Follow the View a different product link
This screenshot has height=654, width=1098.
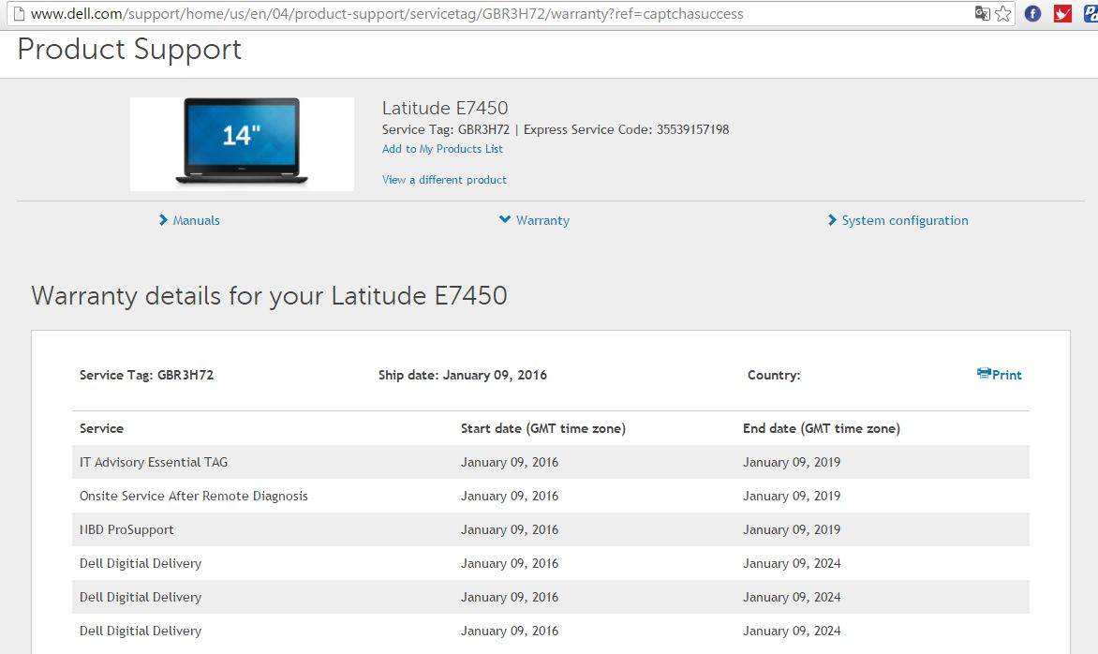tap(444, 180)
